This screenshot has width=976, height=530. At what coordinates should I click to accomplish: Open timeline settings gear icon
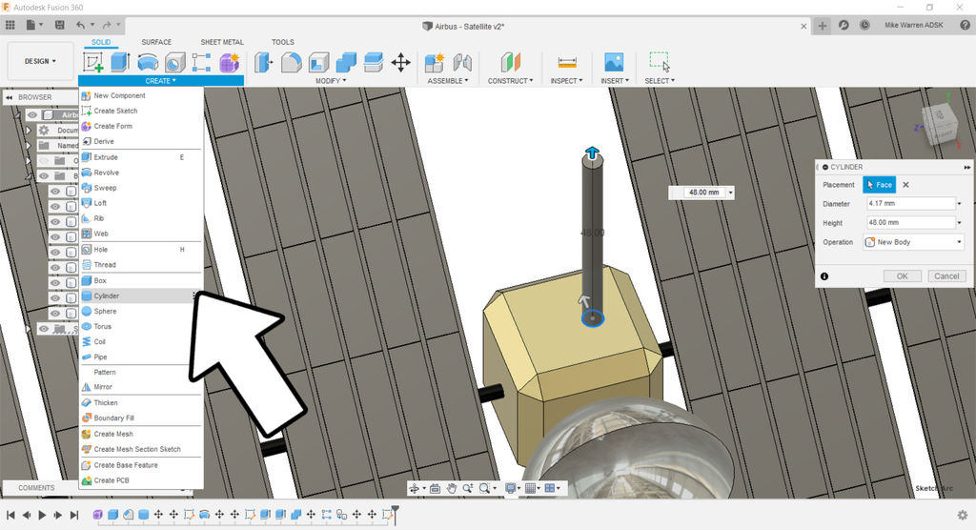point(963,515)
